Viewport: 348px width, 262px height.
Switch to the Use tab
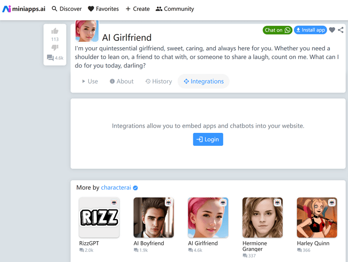[89, 81]
